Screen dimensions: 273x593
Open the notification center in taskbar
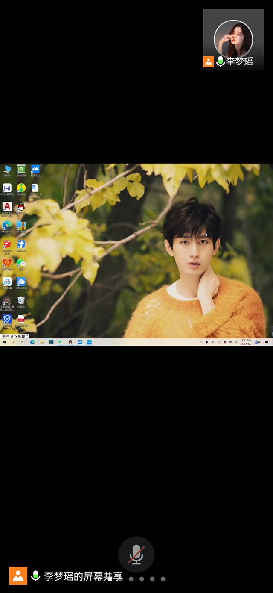267,342
